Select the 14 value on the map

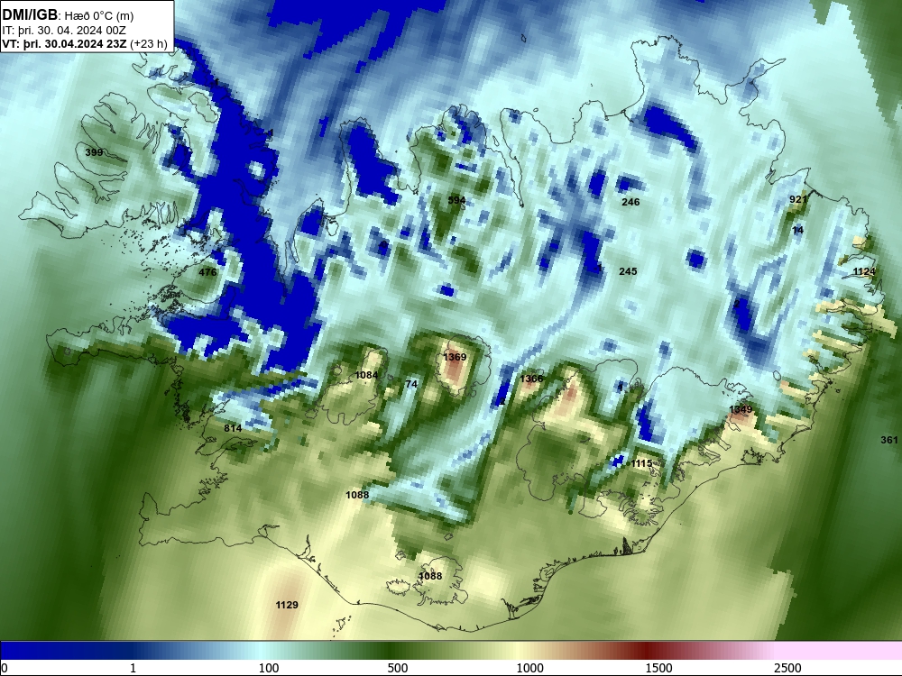coord(798,230)
